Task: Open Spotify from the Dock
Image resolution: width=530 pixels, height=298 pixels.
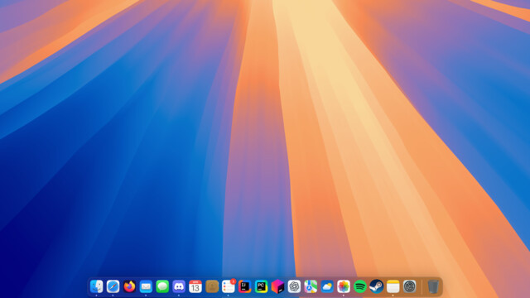Action: [360, 286]
